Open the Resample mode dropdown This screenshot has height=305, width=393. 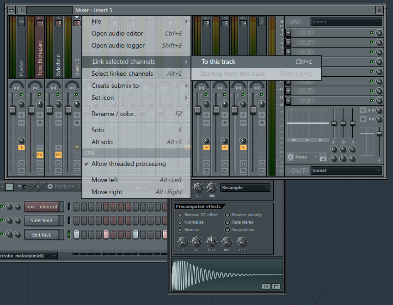click(x=245, y=188)
